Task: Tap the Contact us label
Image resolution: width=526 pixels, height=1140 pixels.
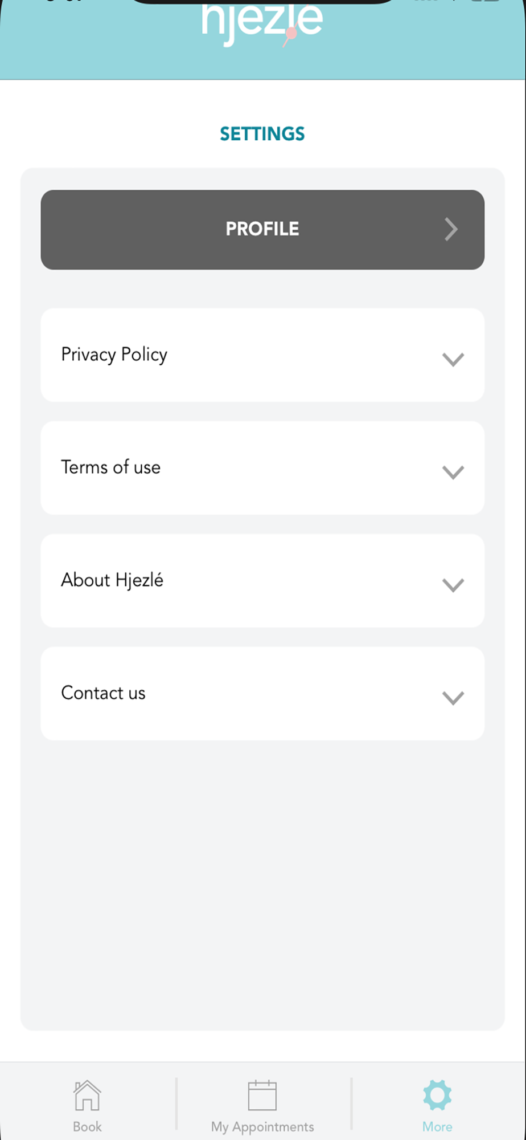Action: [104, 693]
